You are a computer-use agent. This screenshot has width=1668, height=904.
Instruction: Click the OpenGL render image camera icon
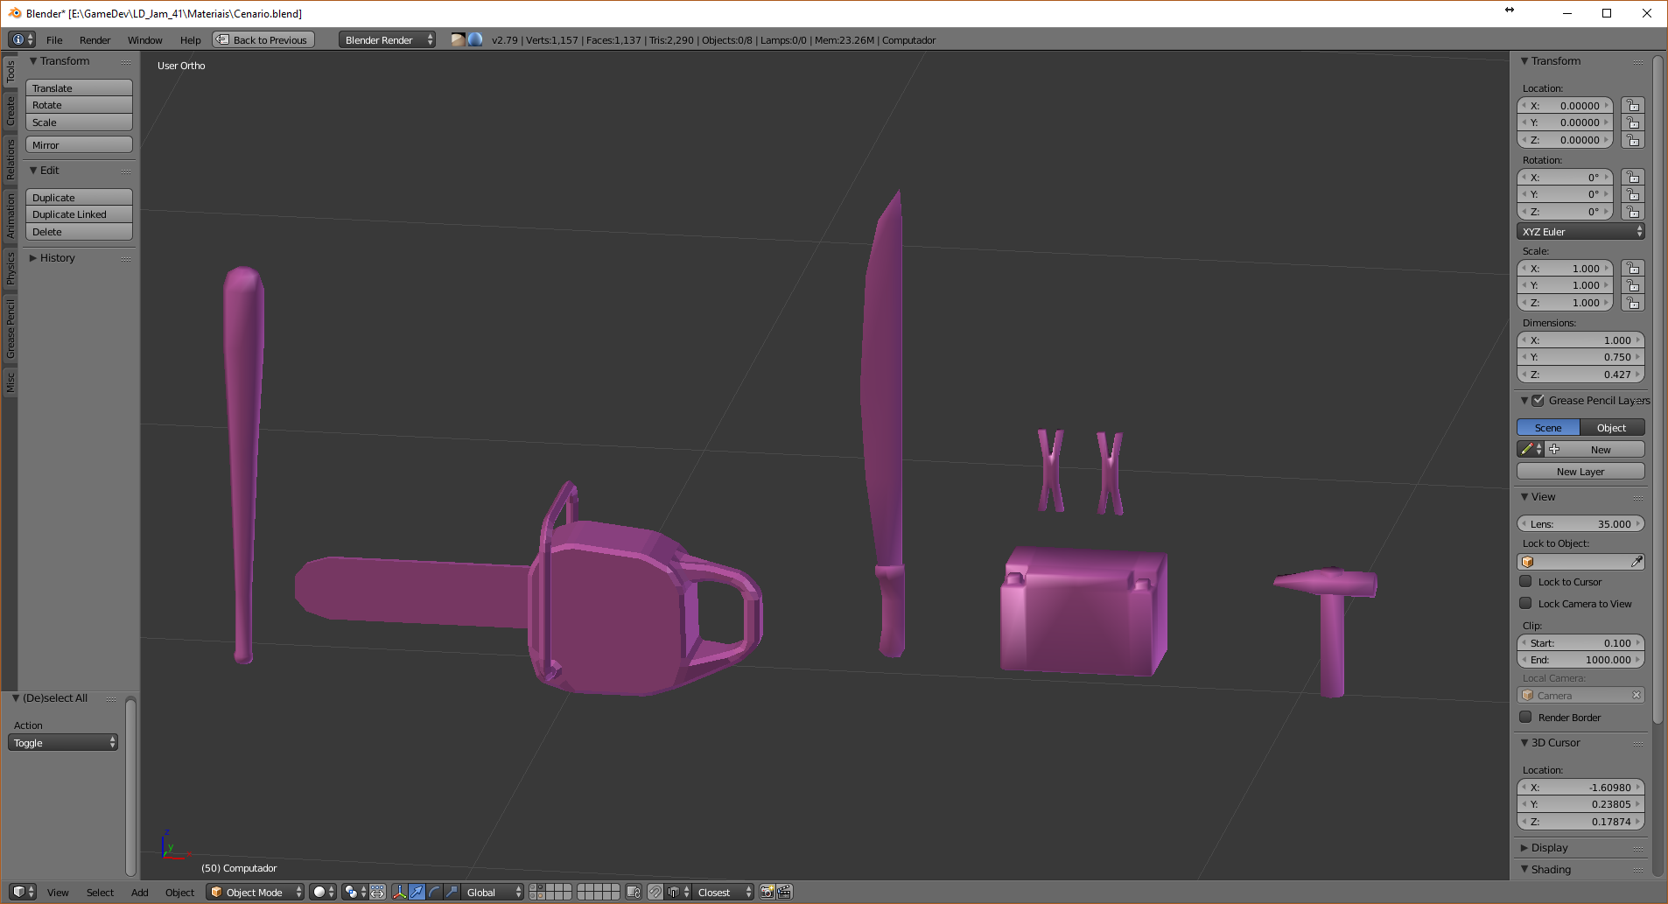point(767,892)
